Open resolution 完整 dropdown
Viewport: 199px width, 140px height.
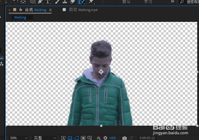pos(44,138)
